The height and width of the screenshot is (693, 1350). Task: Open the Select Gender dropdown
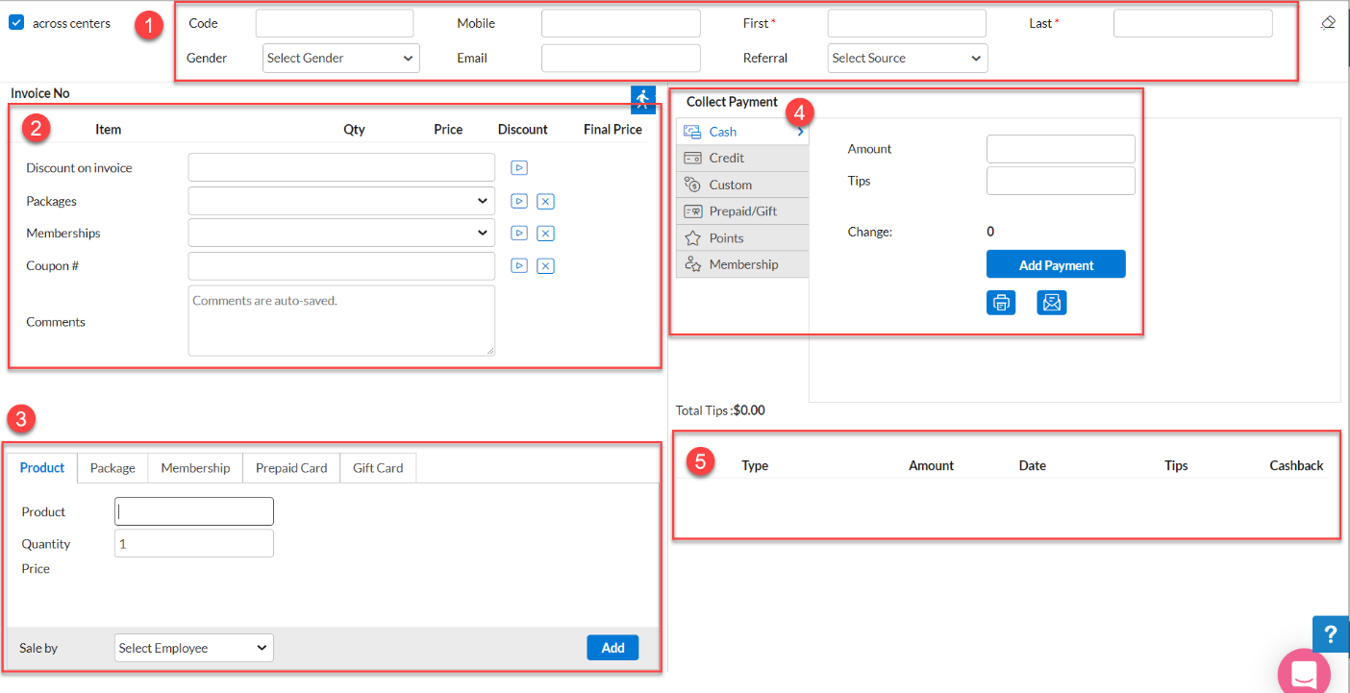pos(341,58)
